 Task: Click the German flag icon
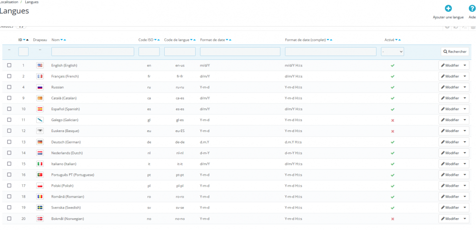(x=40, y=142)
